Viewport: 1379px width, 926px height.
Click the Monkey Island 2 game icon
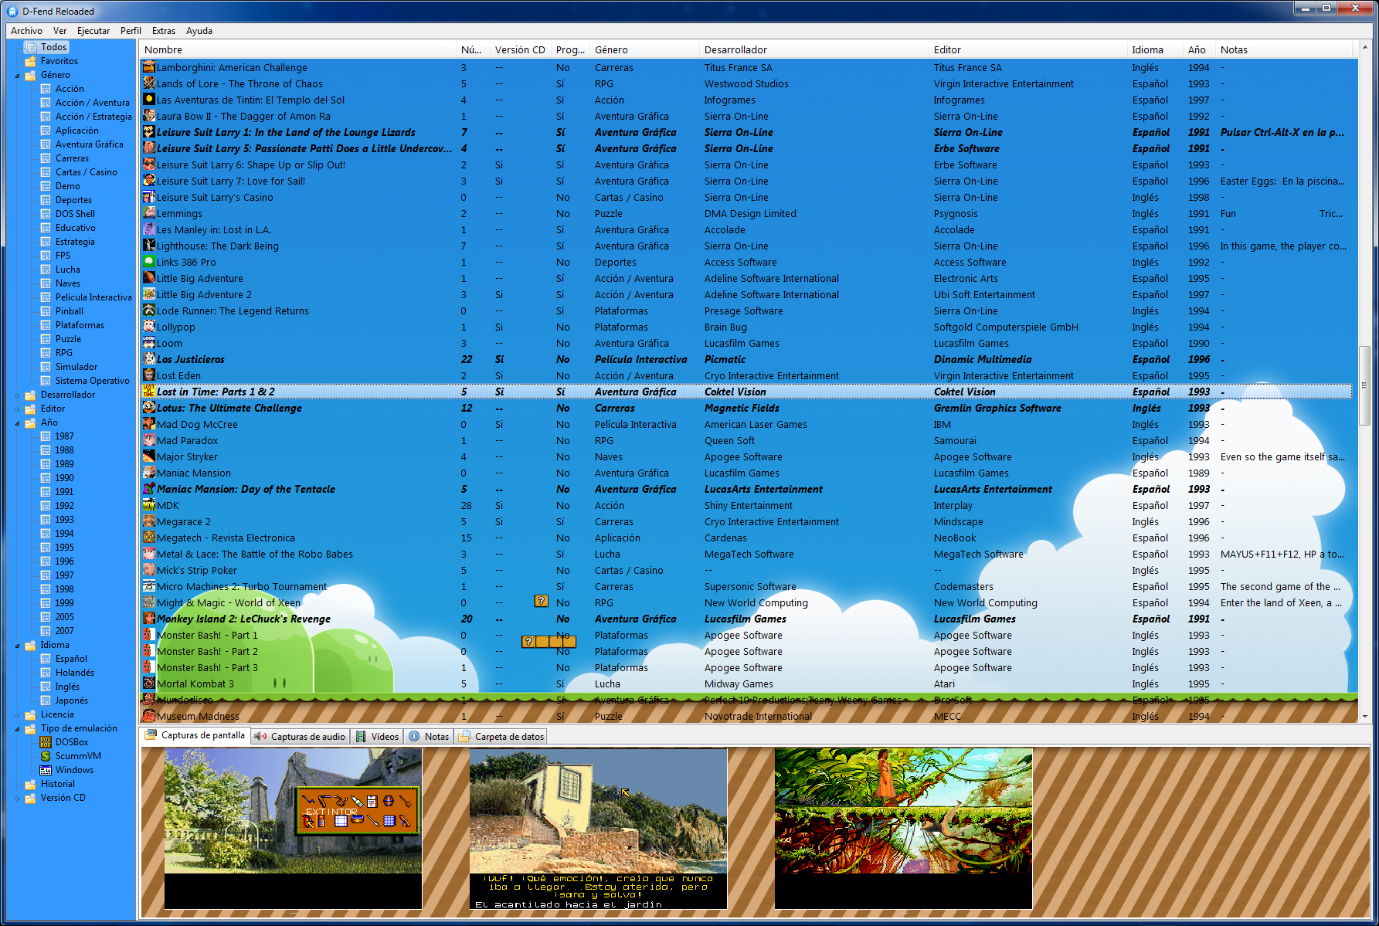(149, 619)
